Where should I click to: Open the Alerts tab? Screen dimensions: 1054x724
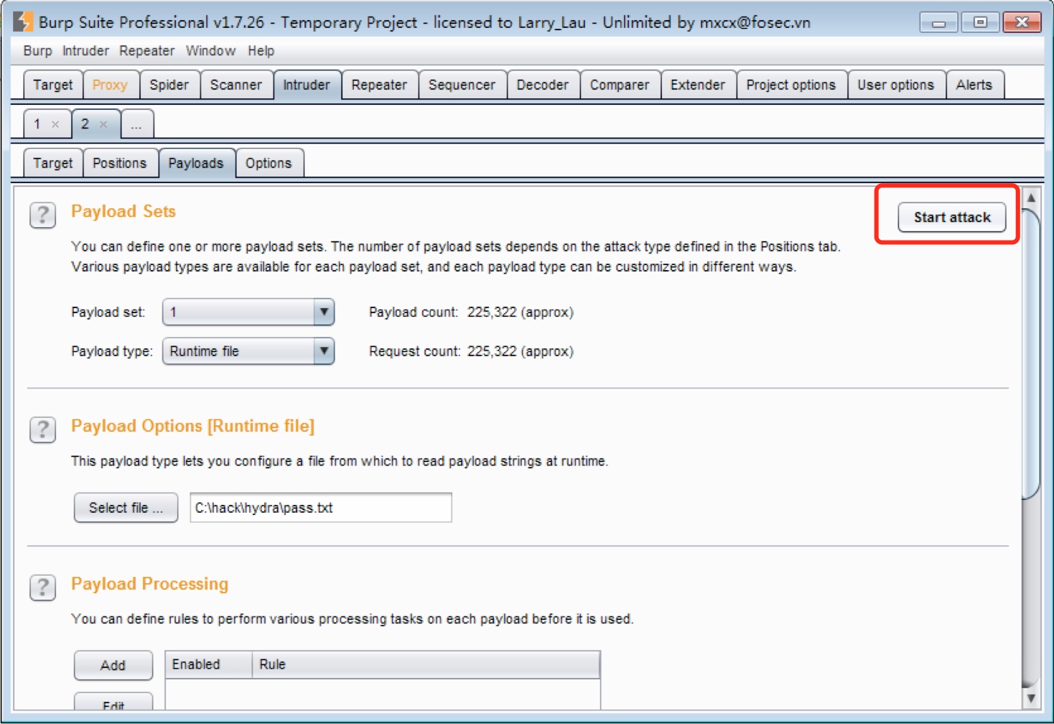tap(974, 85)
